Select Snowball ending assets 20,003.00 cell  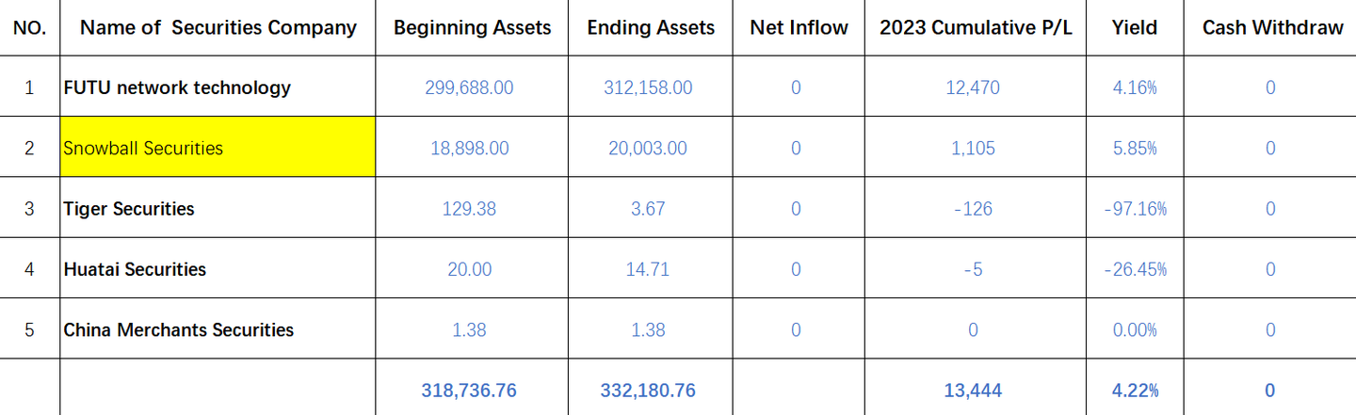tap(648, 148)
